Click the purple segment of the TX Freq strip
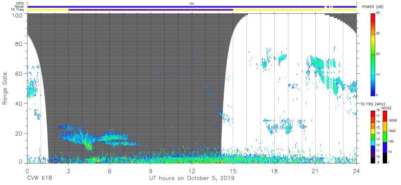401x185 pixels. pos(151,10)
